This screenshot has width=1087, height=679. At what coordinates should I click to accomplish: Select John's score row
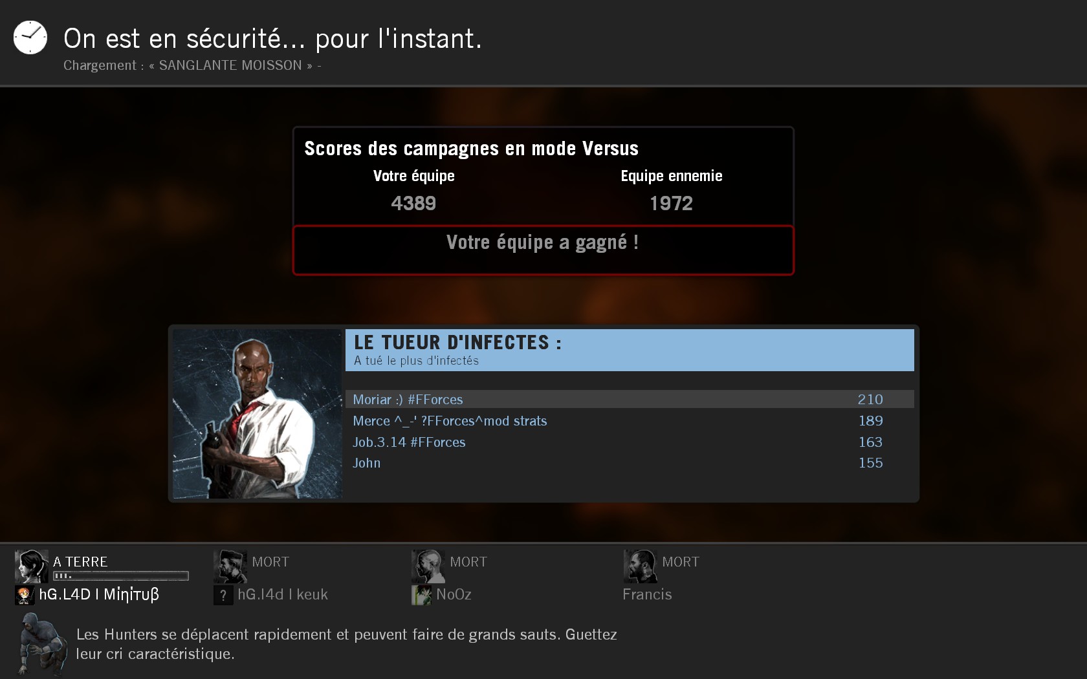point(630,463)
